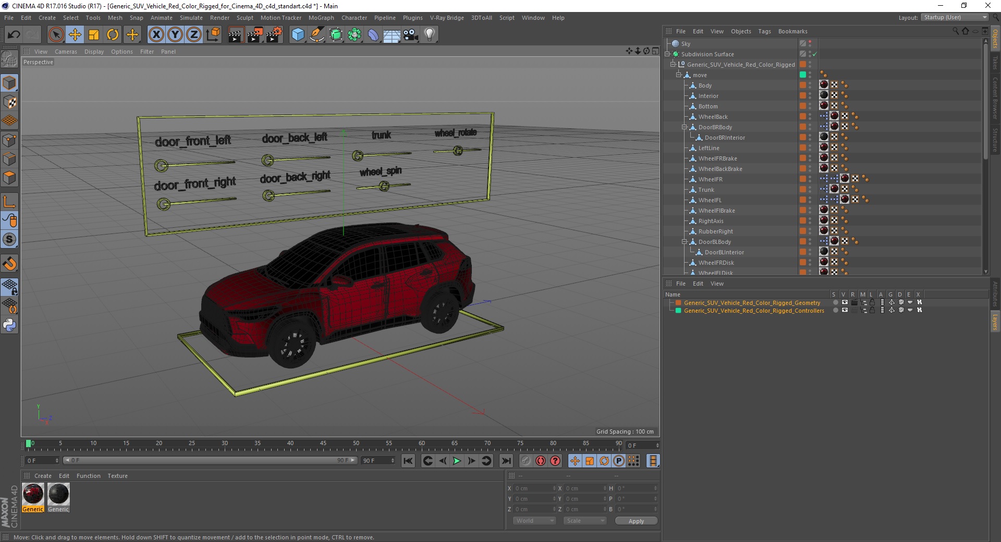Render the active view
The width and height of the screenshot is (1001, 542).
click(236, 34)
